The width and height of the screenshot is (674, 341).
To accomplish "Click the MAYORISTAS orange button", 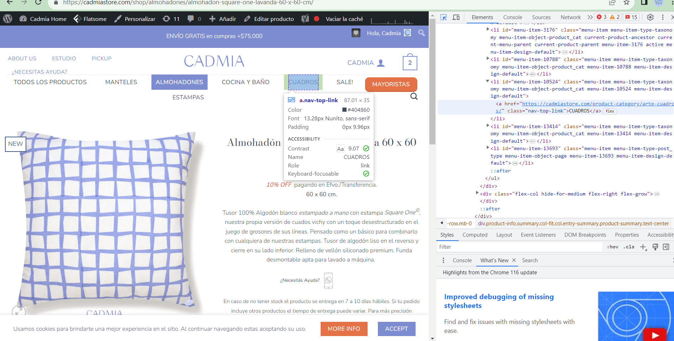I will [x=391, y=84].
